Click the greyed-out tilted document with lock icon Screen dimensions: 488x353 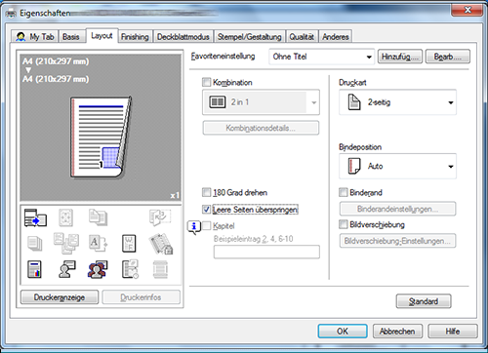click(x=161, y=244)
